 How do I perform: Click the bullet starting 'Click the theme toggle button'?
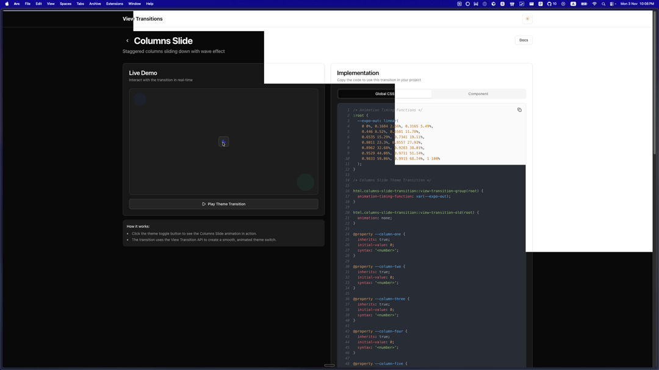[194, 233]
